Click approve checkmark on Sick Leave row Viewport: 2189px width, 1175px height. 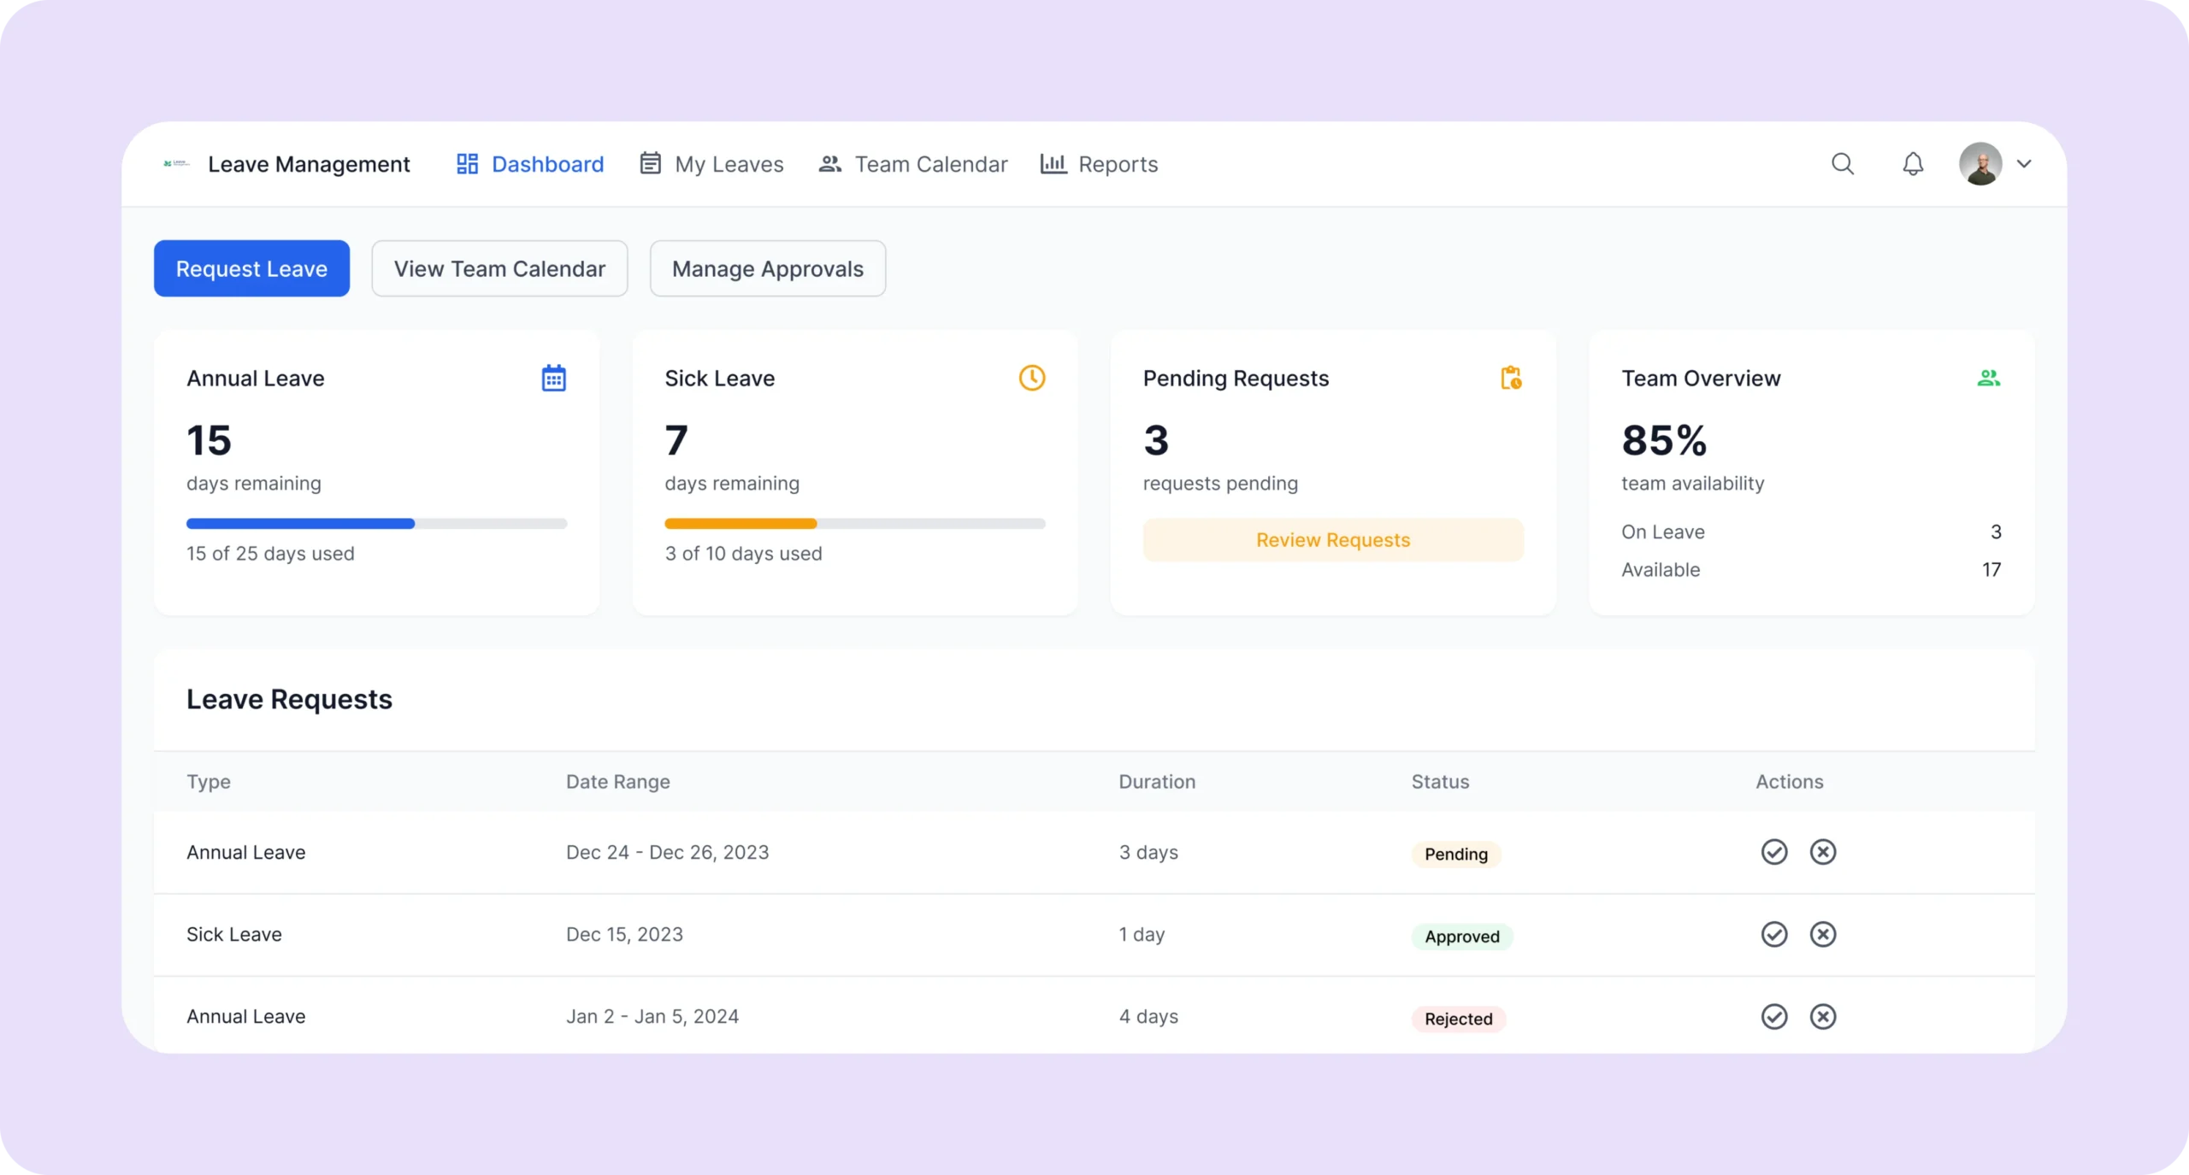coord(1774,934)
